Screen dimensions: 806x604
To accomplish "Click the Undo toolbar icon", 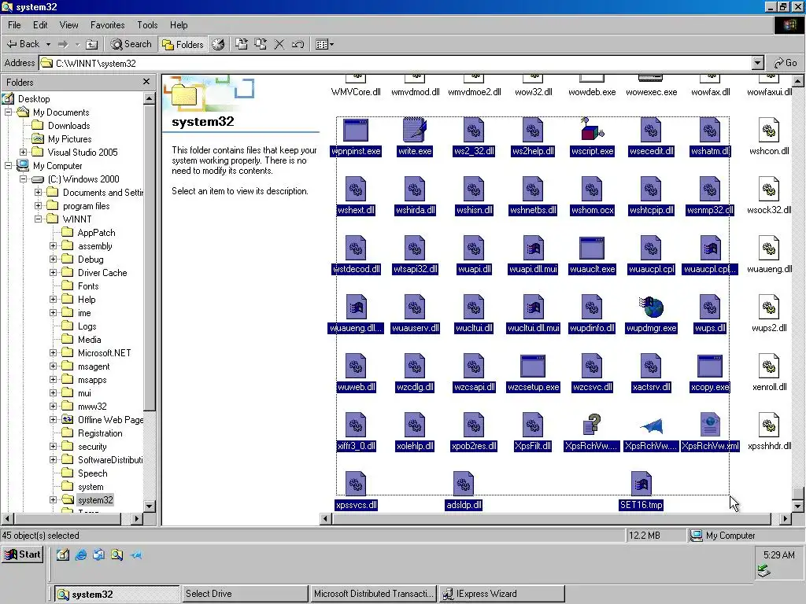I will (298, 44).
